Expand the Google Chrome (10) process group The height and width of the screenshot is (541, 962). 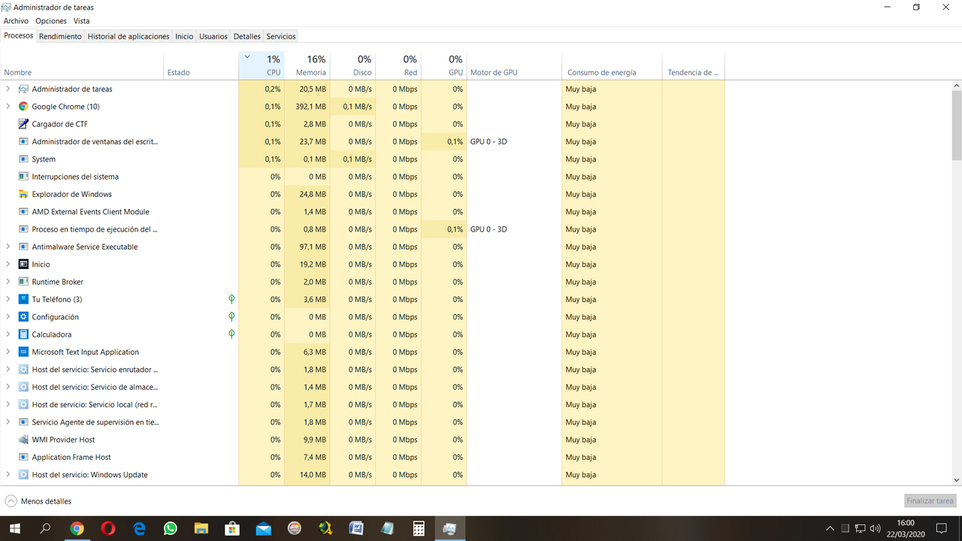[8, 107]
